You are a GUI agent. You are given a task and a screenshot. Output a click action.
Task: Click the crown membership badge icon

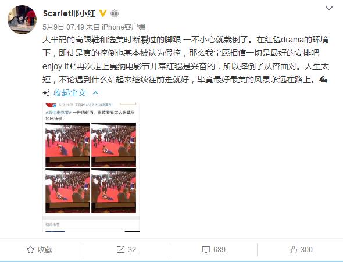[115, 13]
